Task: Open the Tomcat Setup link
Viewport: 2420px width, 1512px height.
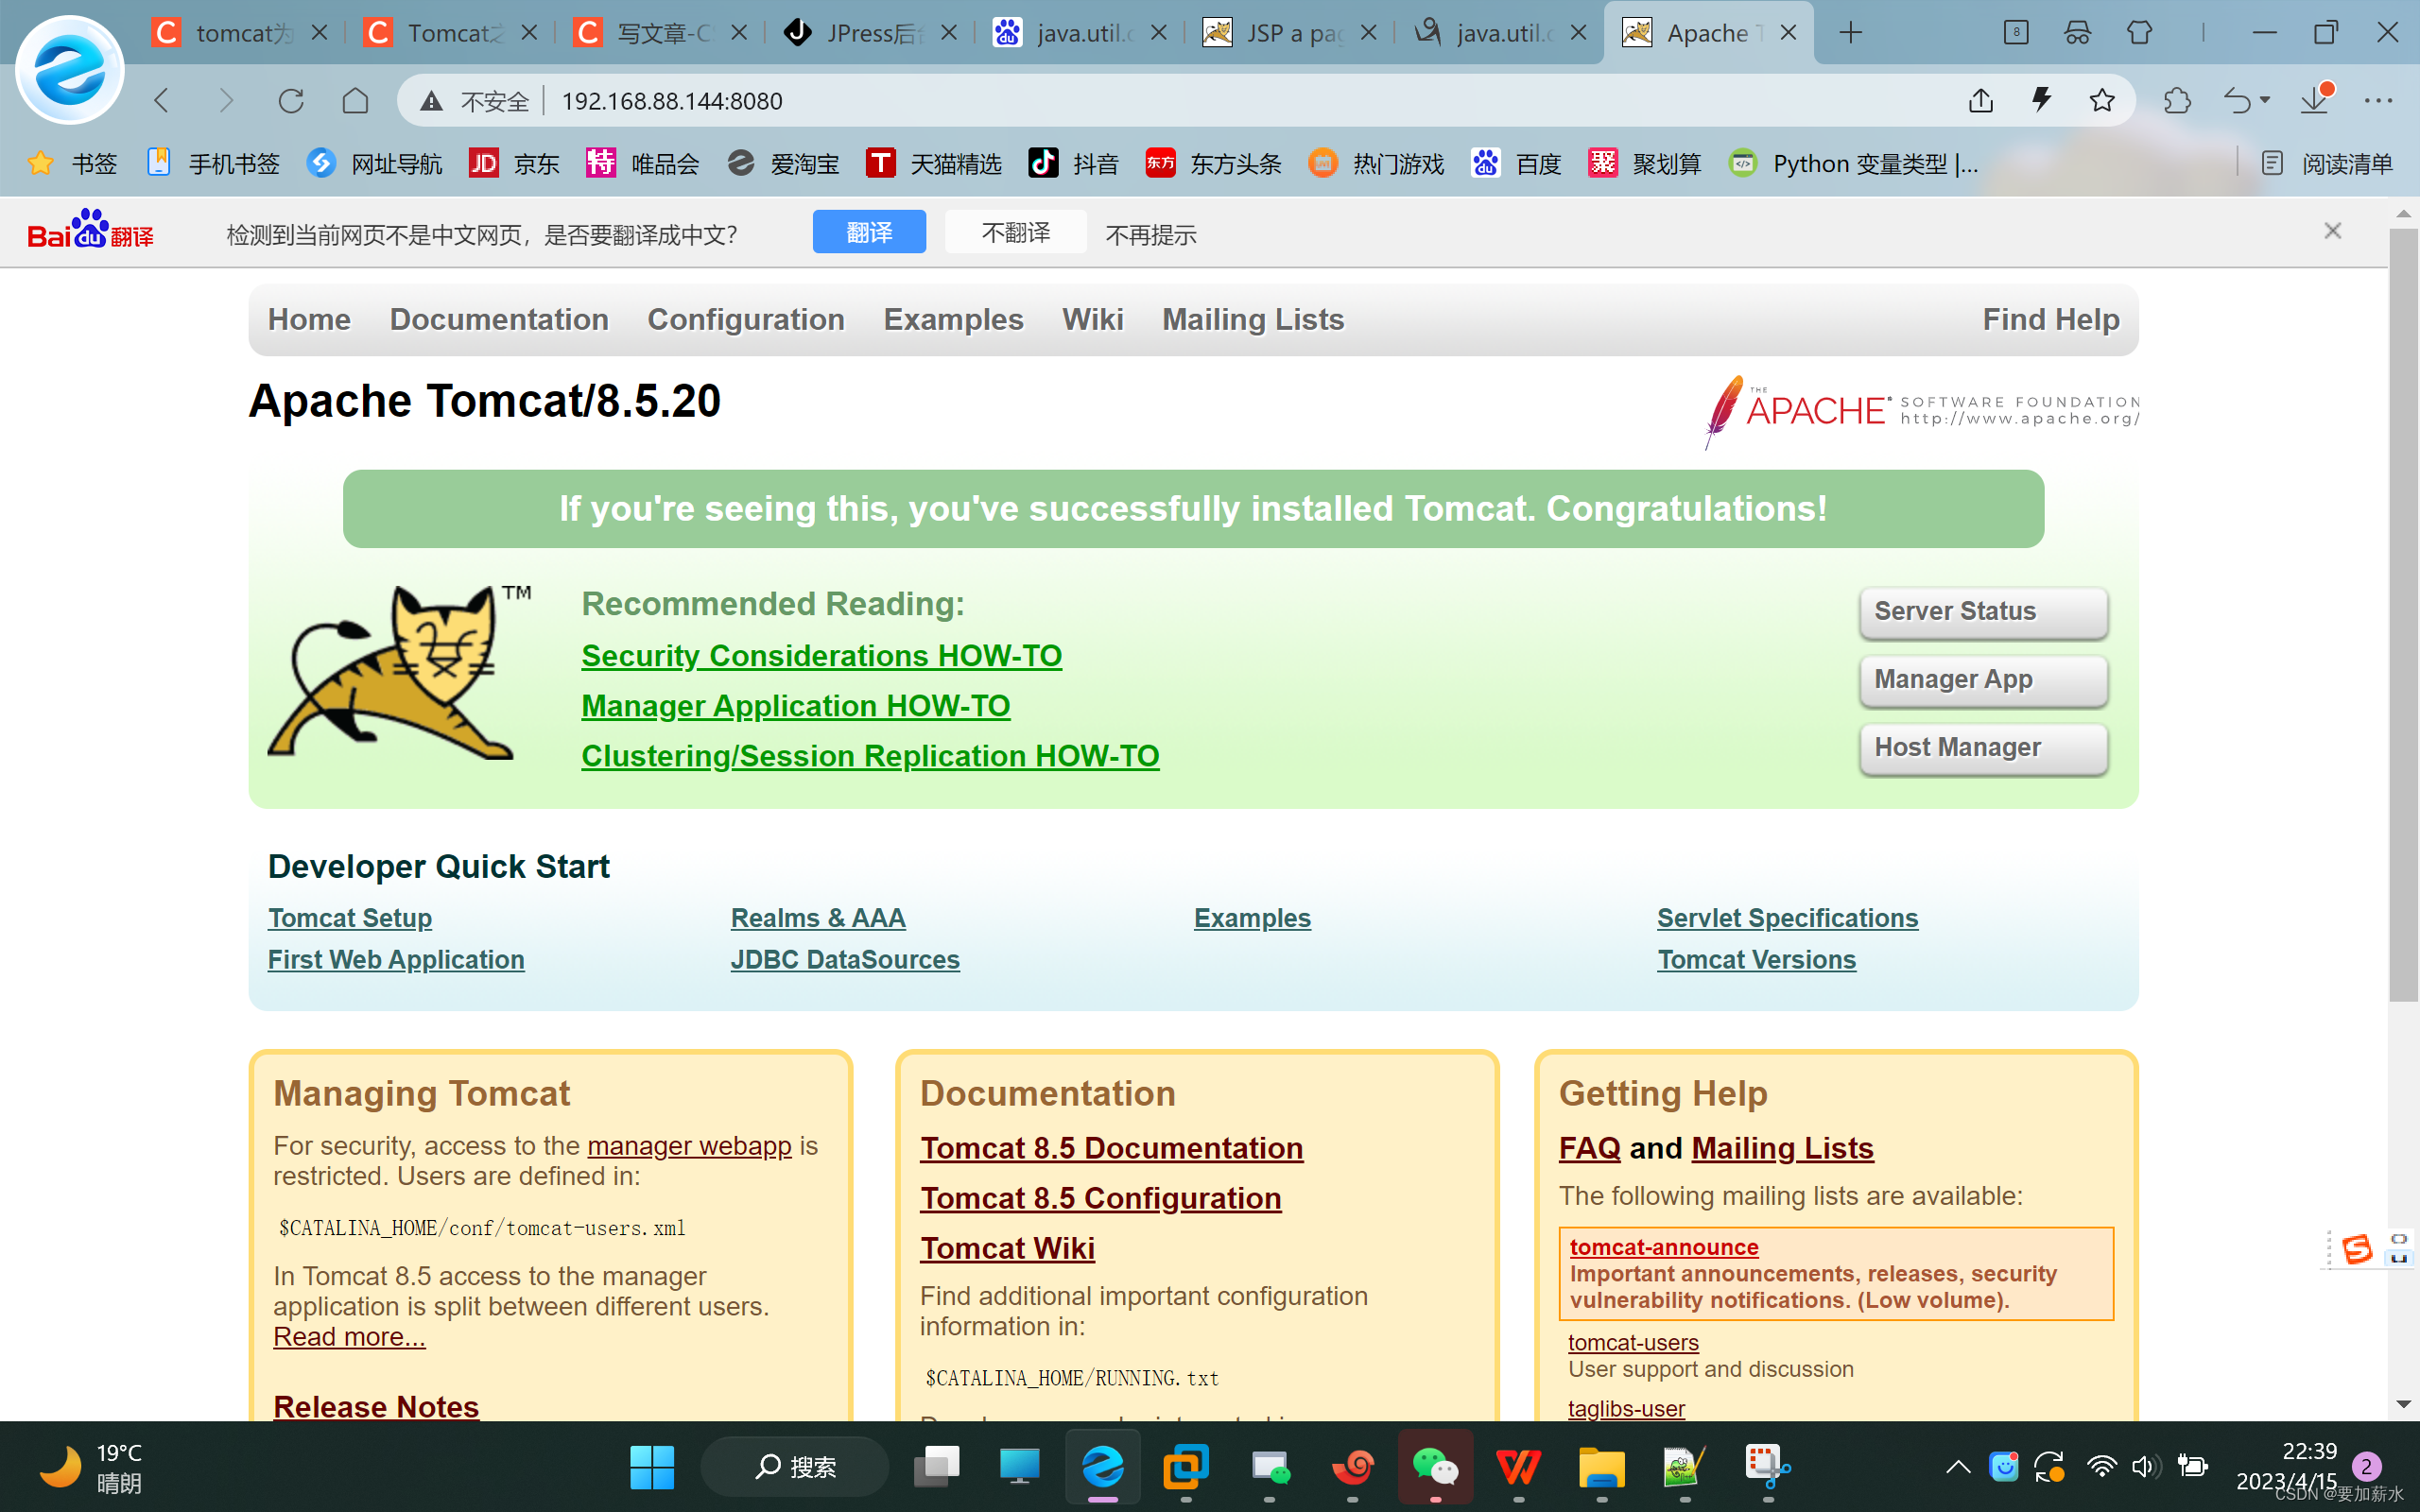Action: tap(350, 918)
